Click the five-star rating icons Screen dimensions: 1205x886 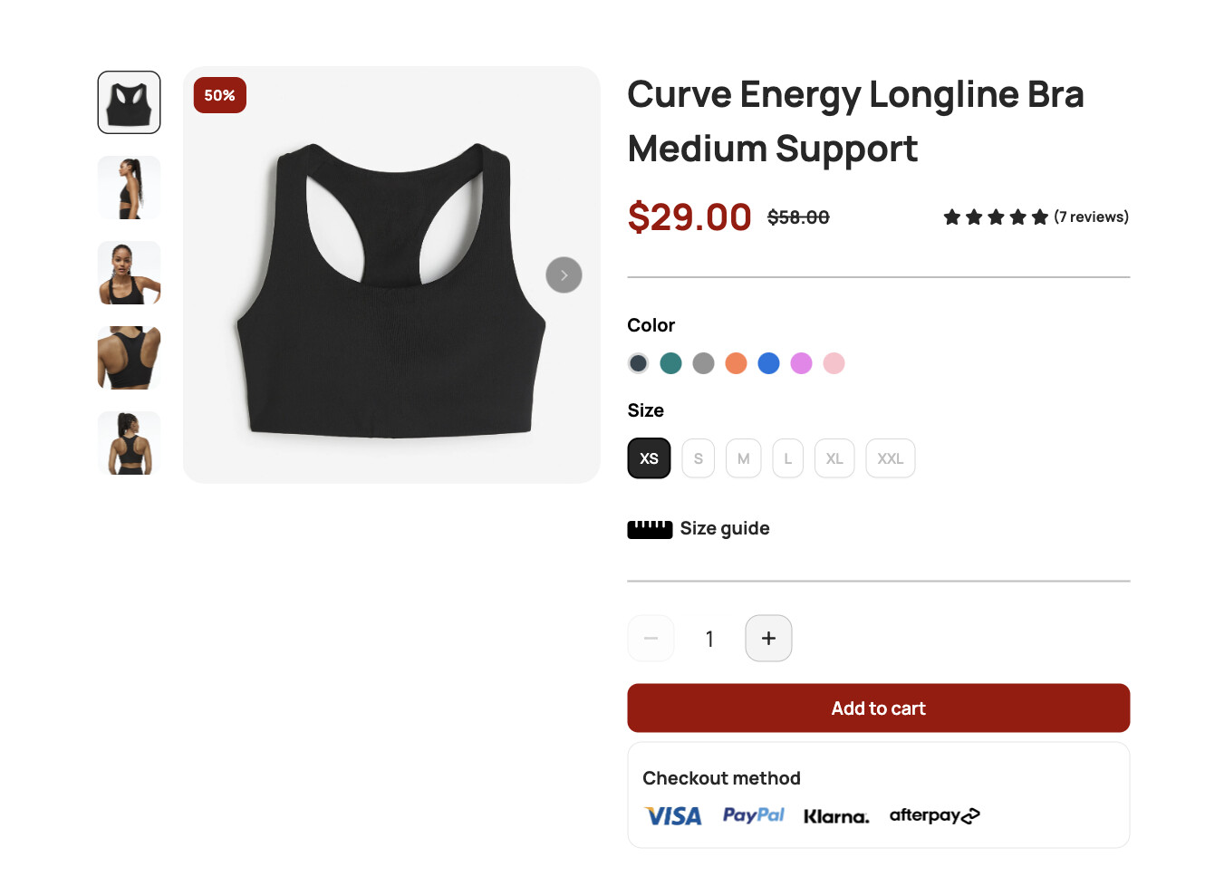(996, 217)
